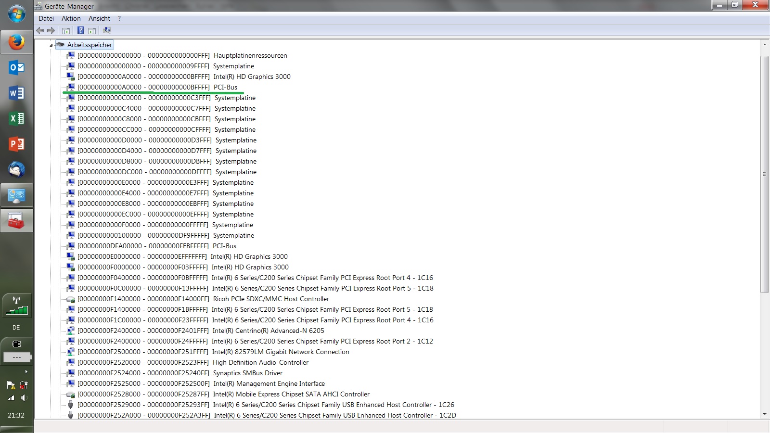770x433 pixels.
Task: Open PowerPoint from taskbar
Action: pos(16,144)
